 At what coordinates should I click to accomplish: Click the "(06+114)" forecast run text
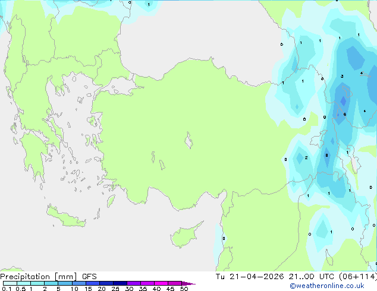click(358, 277)
